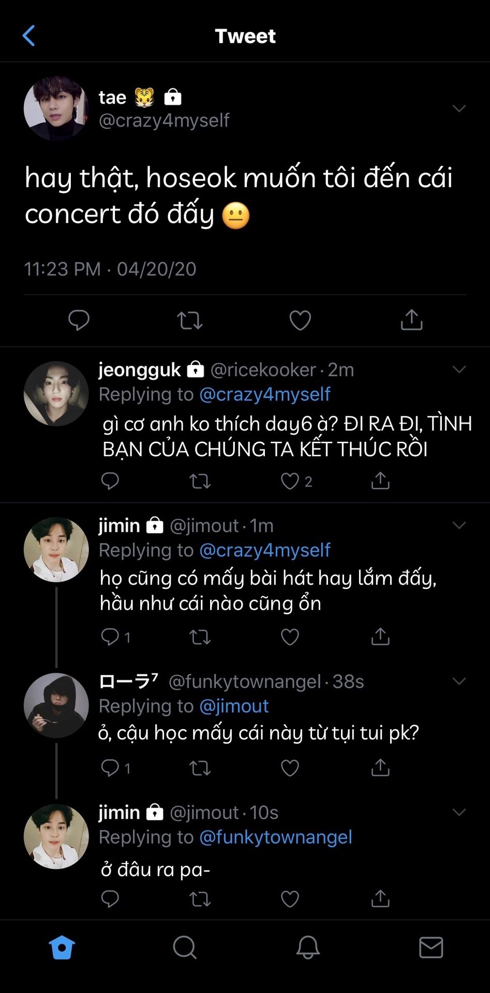
Task: Reply to jeongguk's tweet
Action: pyautogui.click(x=110, y=481)
